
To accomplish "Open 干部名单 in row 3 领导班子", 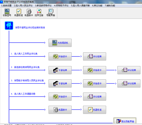I will click(x=60, y=84).
